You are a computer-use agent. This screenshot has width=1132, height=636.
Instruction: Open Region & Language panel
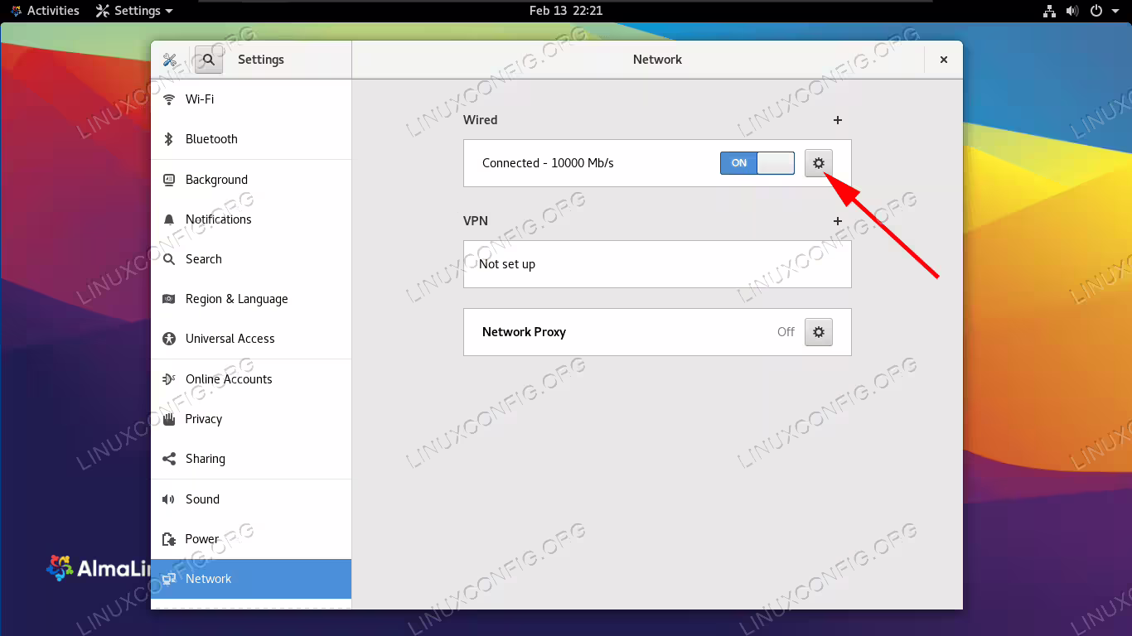251,299
